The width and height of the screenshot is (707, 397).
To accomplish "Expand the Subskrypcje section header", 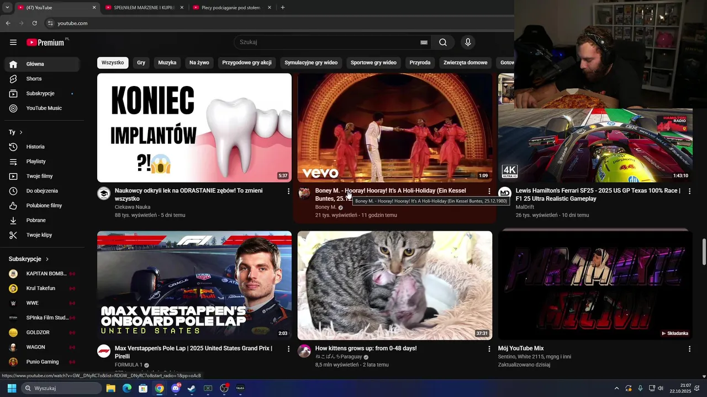I will tap(29, 259).
